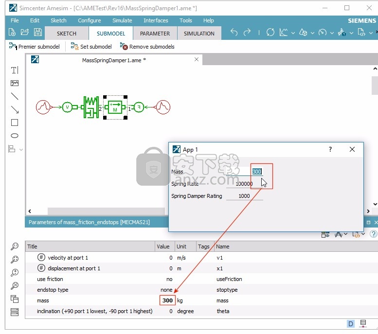Click the 'endstop type' value none cell
The width and height of the screenshot is (378, 334).
(164, 290)
